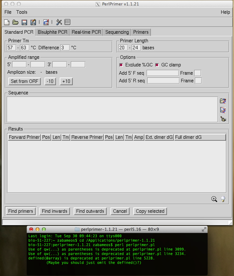This screenshot has width=234, height=276.
Task: Click the Tm Difference field showing 3
Action: [65, 48]
